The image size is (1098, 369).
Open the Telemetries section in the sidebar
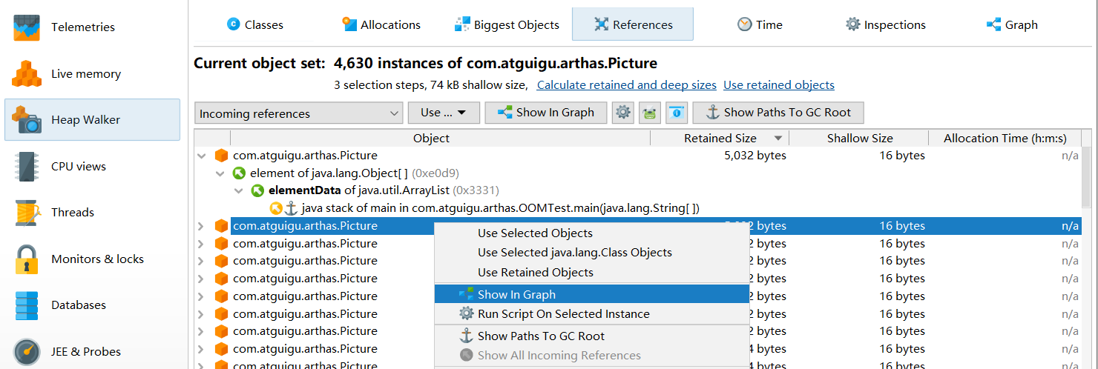(82, 27)
